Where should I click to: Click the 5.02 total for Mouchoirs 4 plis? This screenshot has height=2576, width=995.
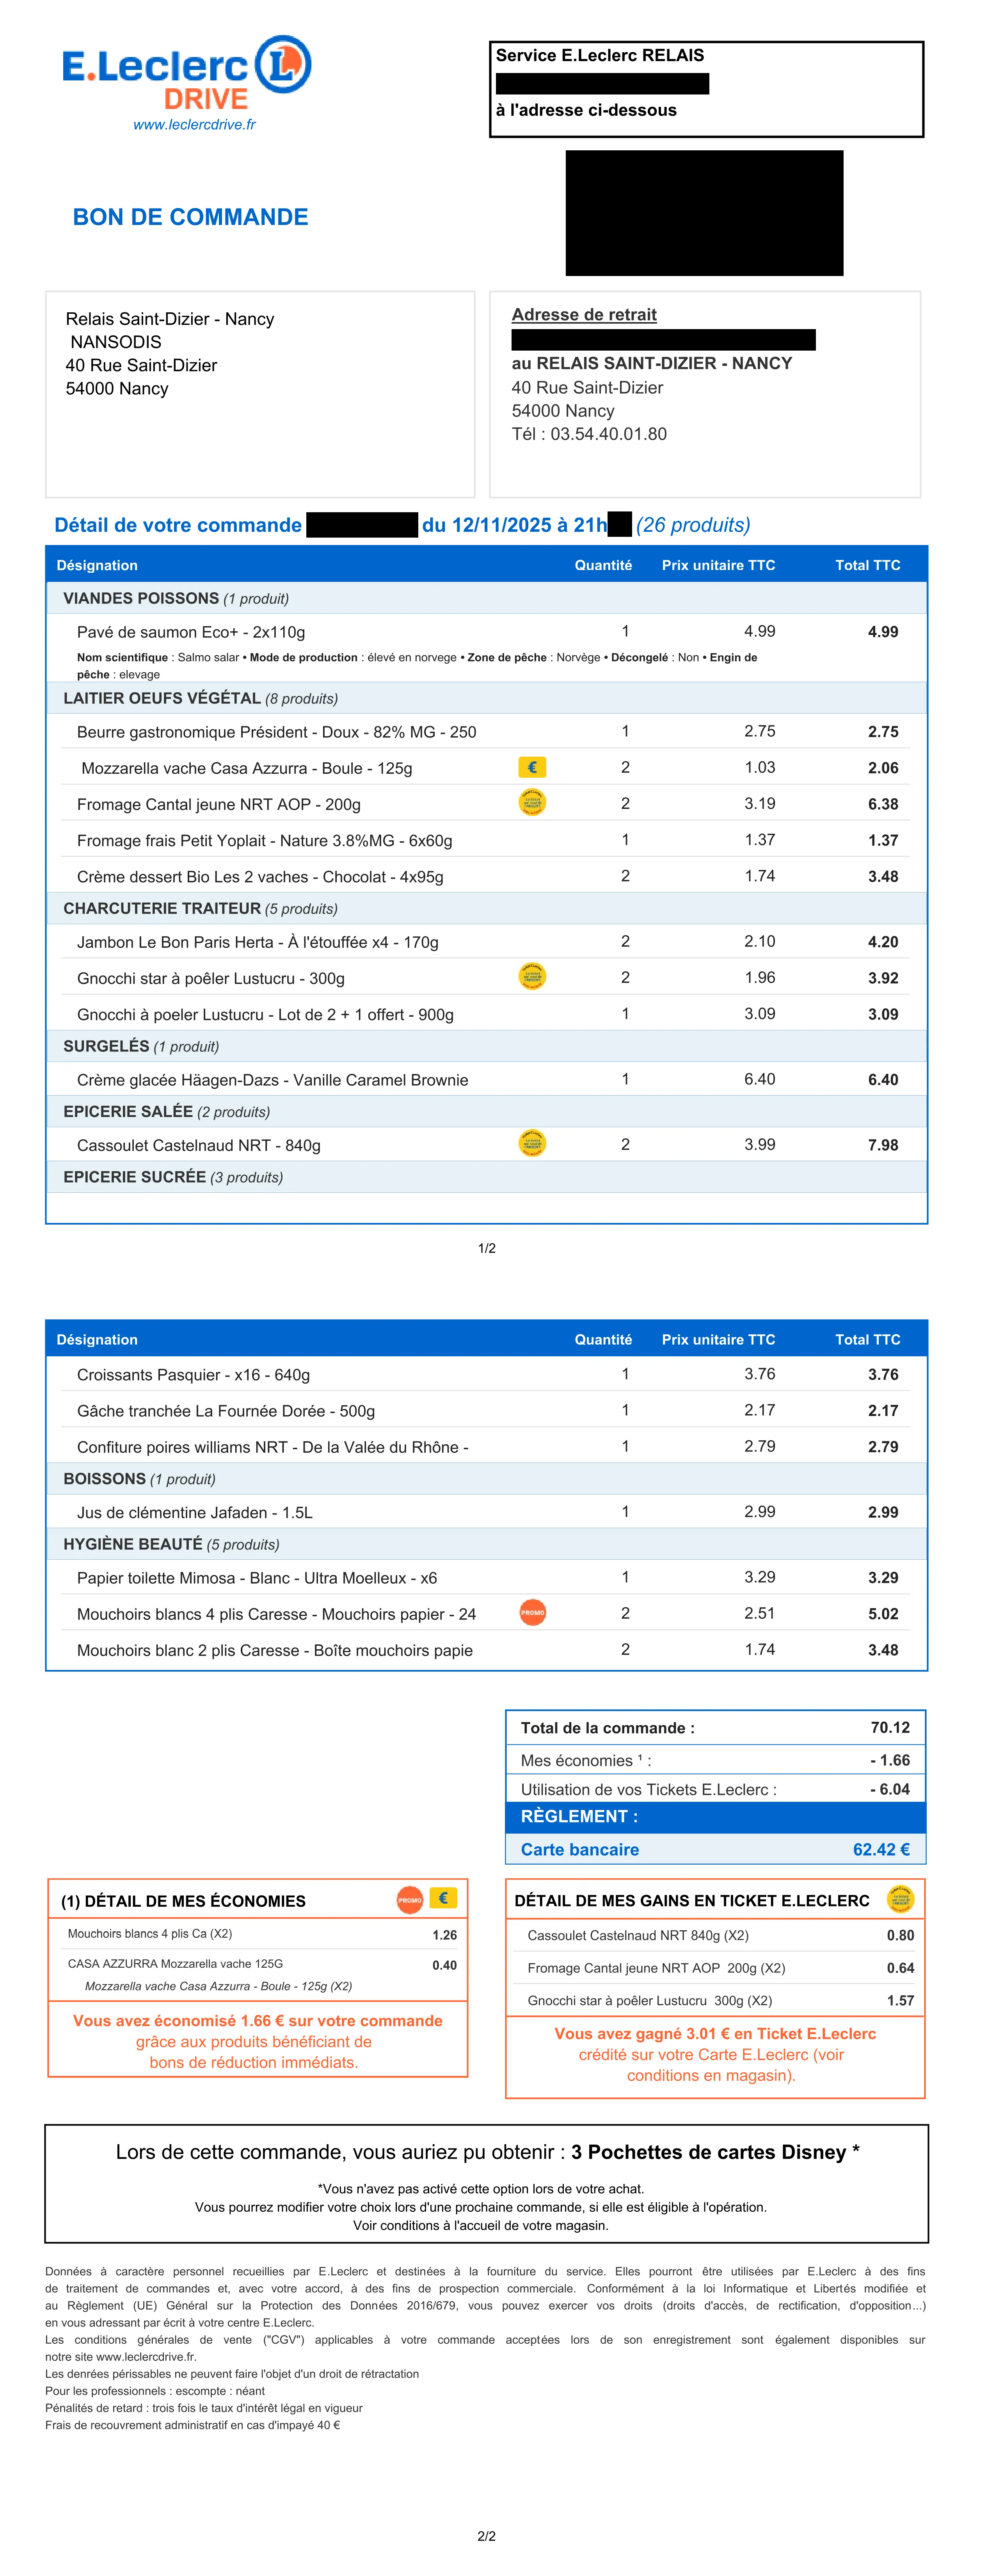(883, 1614)
